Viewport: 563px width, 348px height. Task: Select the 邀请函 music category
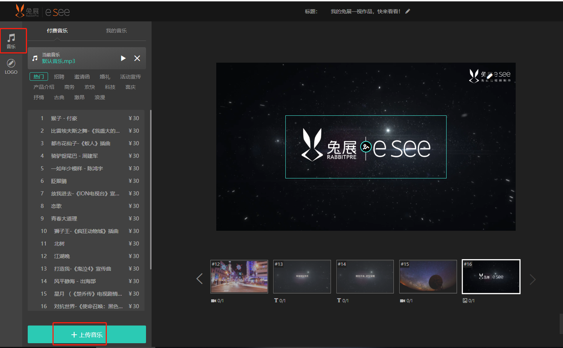[x=82, y=77]
